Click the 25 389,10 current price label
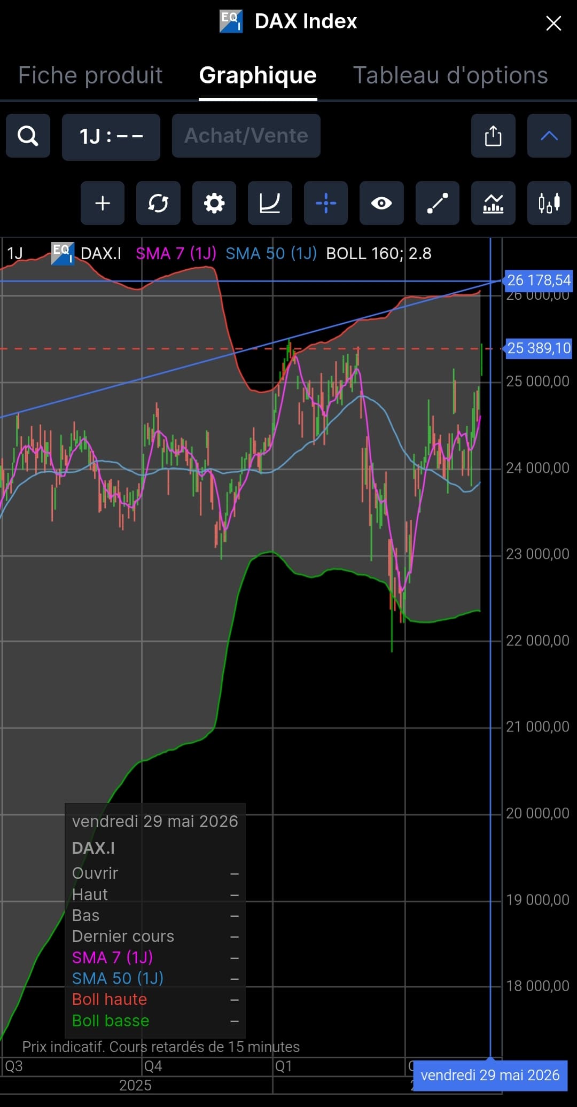This screenshot has width=577, height=1107. pyautogui.click(x=539, y=348)
